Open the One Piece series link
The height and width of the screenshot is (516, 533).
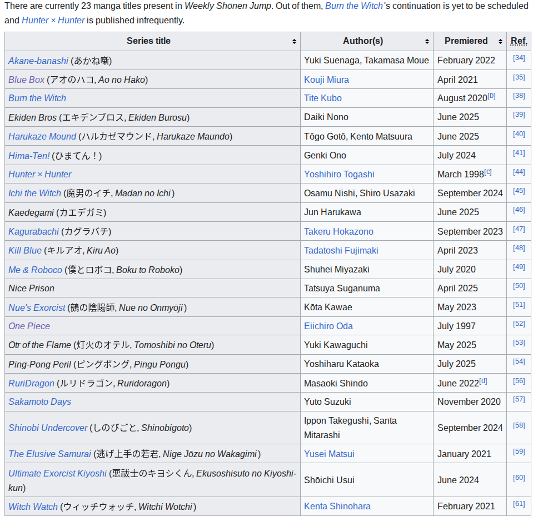(x=29, y=326)
